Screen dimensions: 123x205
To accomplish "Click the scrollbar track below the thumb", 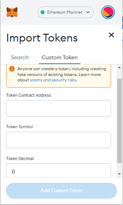I will click(119, 167).
